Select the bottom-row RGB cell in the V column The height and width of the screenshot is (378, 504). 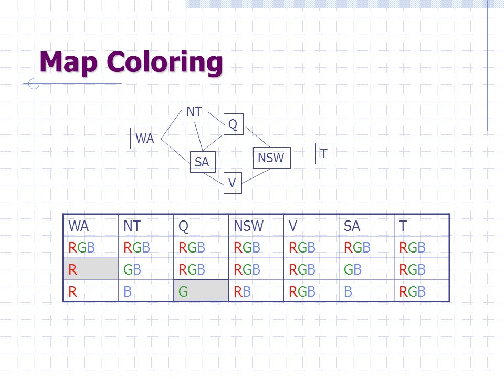pyautogui.click(x=311, y=291)
